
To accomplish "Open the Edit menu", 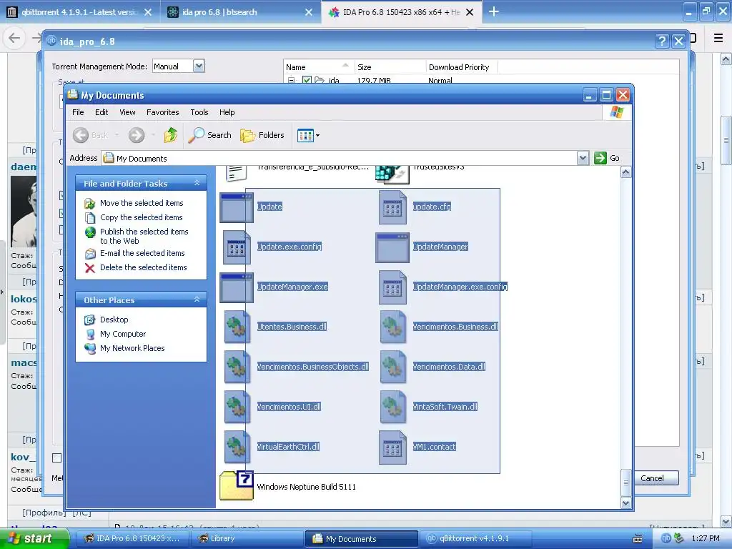I will [x=102, y=112].
